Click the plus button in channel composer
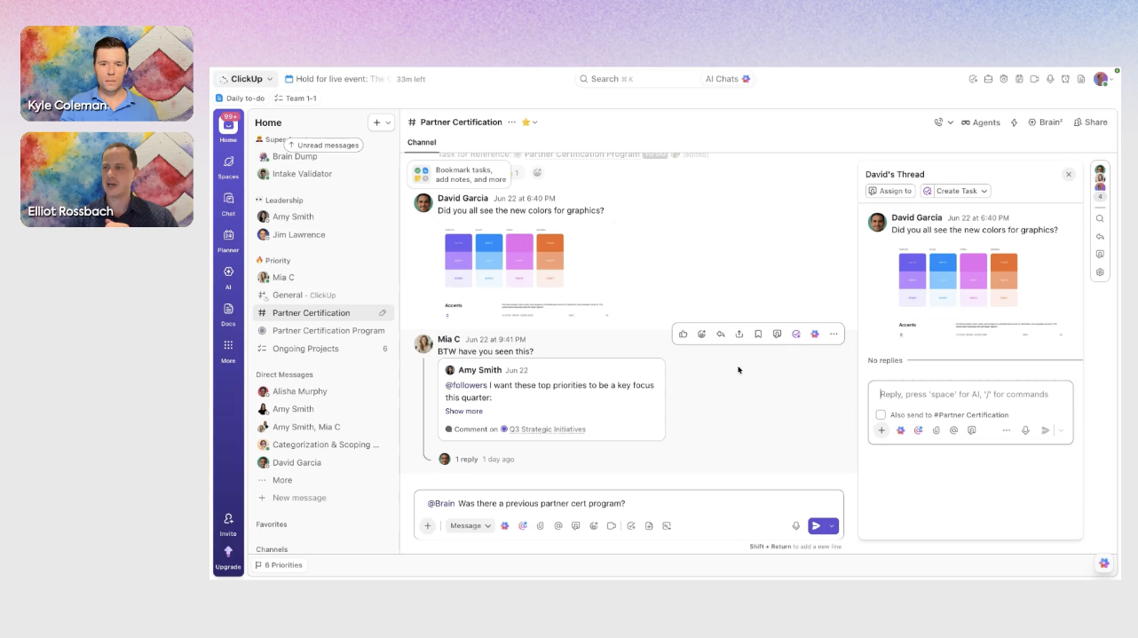This screenshot has height=638, width=1138. pyautogui.click(x=427, y=525)
